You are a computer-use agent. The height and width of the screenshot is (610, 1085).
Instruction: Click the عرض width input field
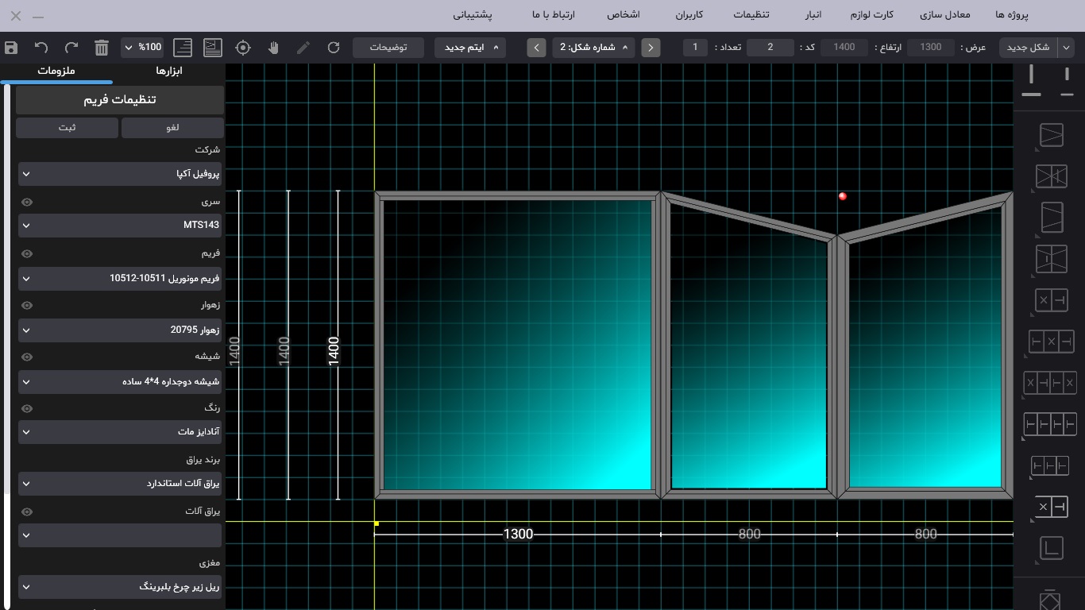(x=930, y=48)
